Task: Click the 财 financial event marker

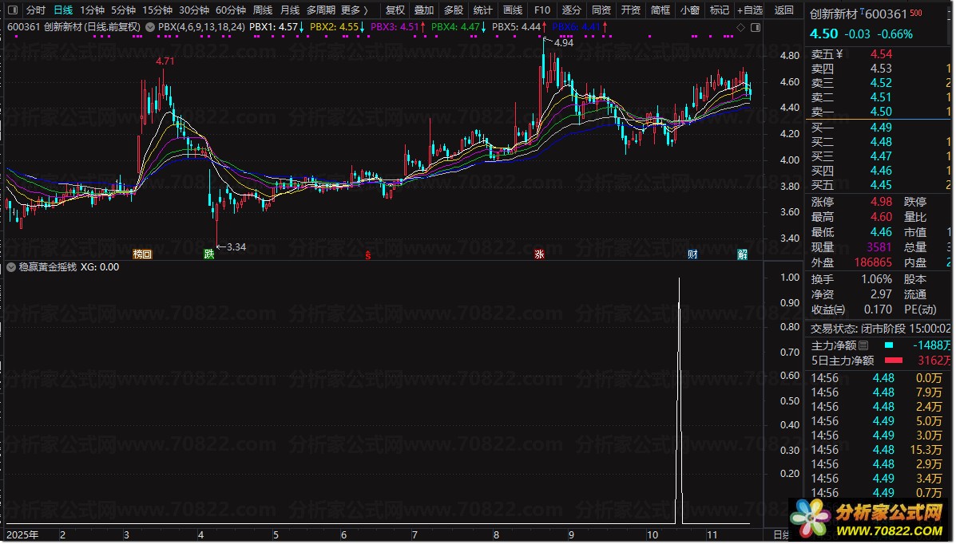Action: click(692, 254)
